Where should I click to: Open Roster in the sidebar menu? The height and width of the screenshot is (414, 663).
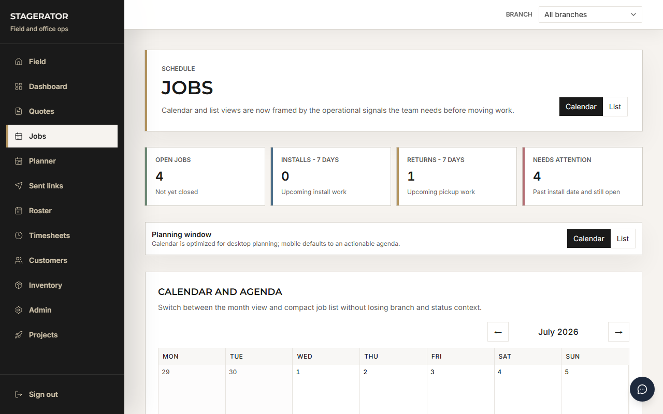click(x=62, y=211)
